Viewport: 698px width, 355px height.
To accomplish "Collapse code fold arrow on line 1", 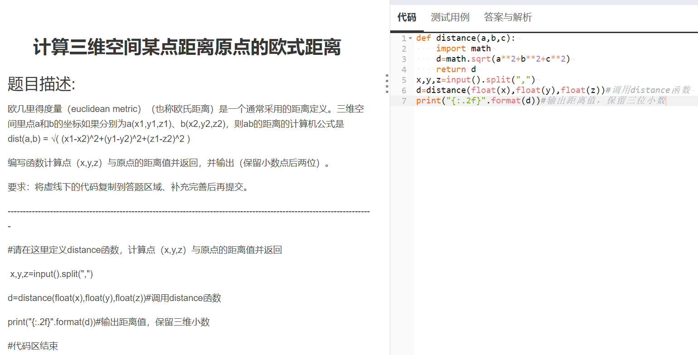I will (410, 38).
